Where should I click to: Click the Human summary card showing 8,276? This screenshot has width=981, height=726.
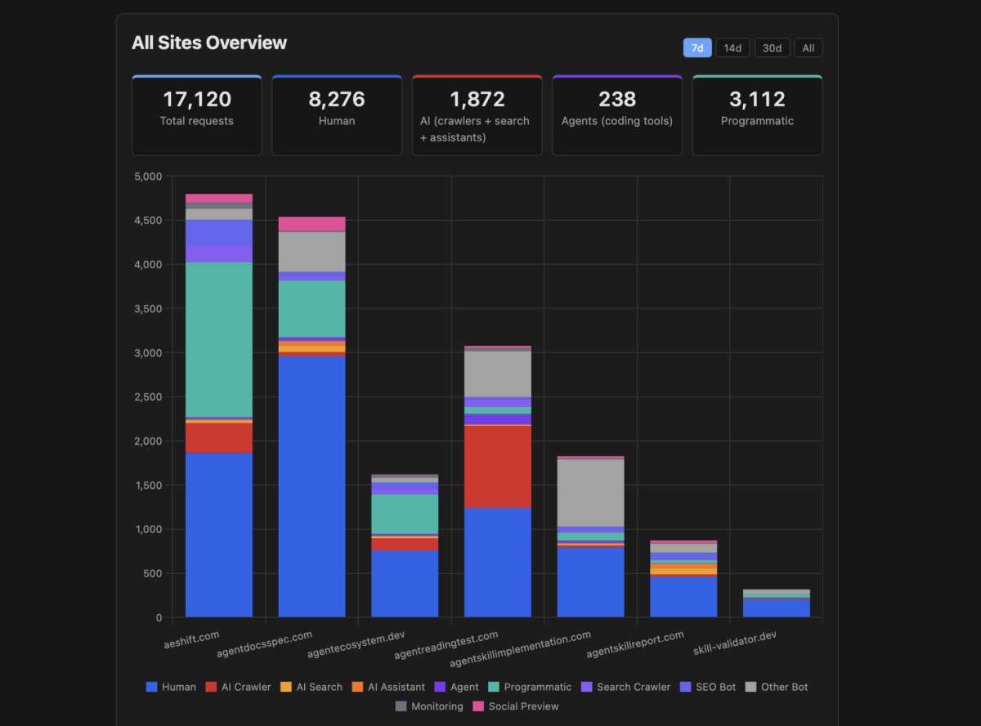337,114
